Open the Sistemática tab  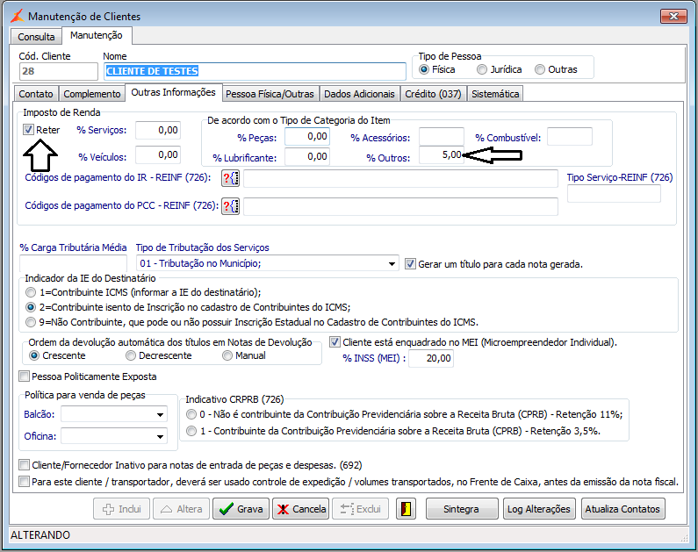(495, 94)
